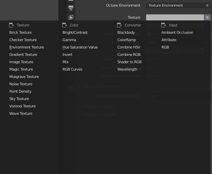Click the Color category header icon
Image resolution: width=212 pixels, height=174 pixels.
click(x=65, y=25)
